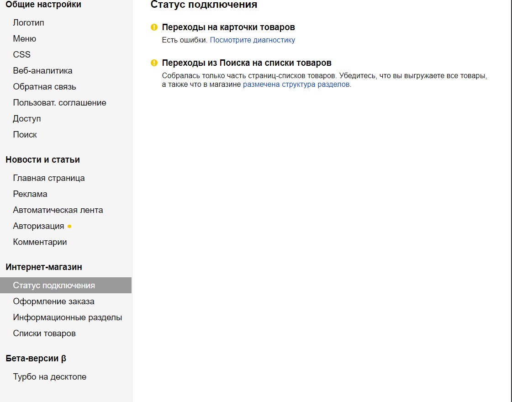Click the Переходы на карточки товаров heading

click(228, 27)
